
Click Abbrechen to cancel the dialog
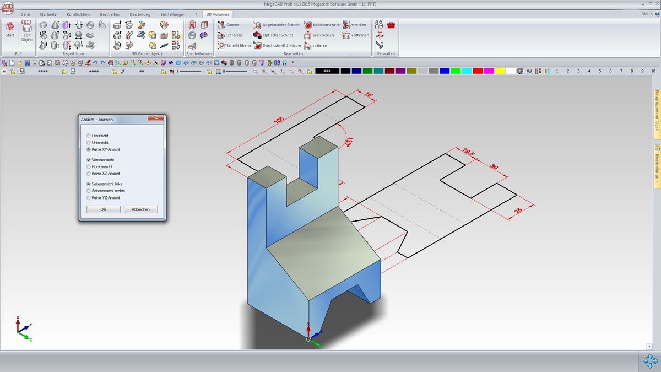[140, 209]
